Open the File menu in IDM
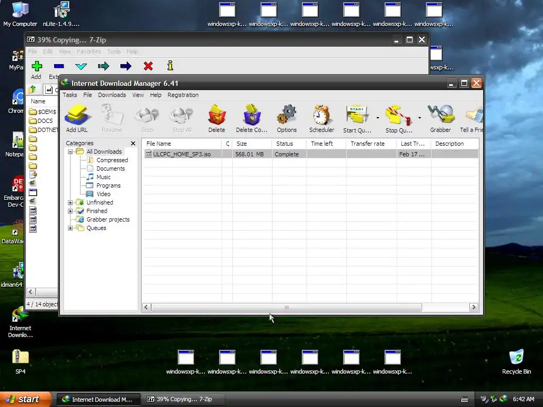This screenshot has height=407, width=543. [x=87, y=95]
